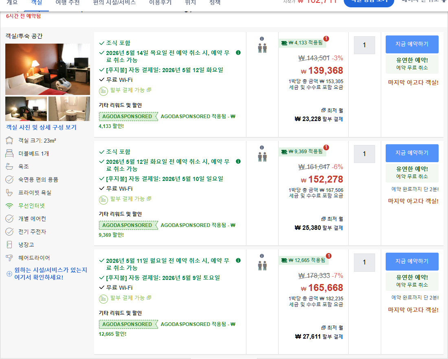This screenshot has height=359, width=448.
Task: Select the 객실 tab
Action: 37,3
